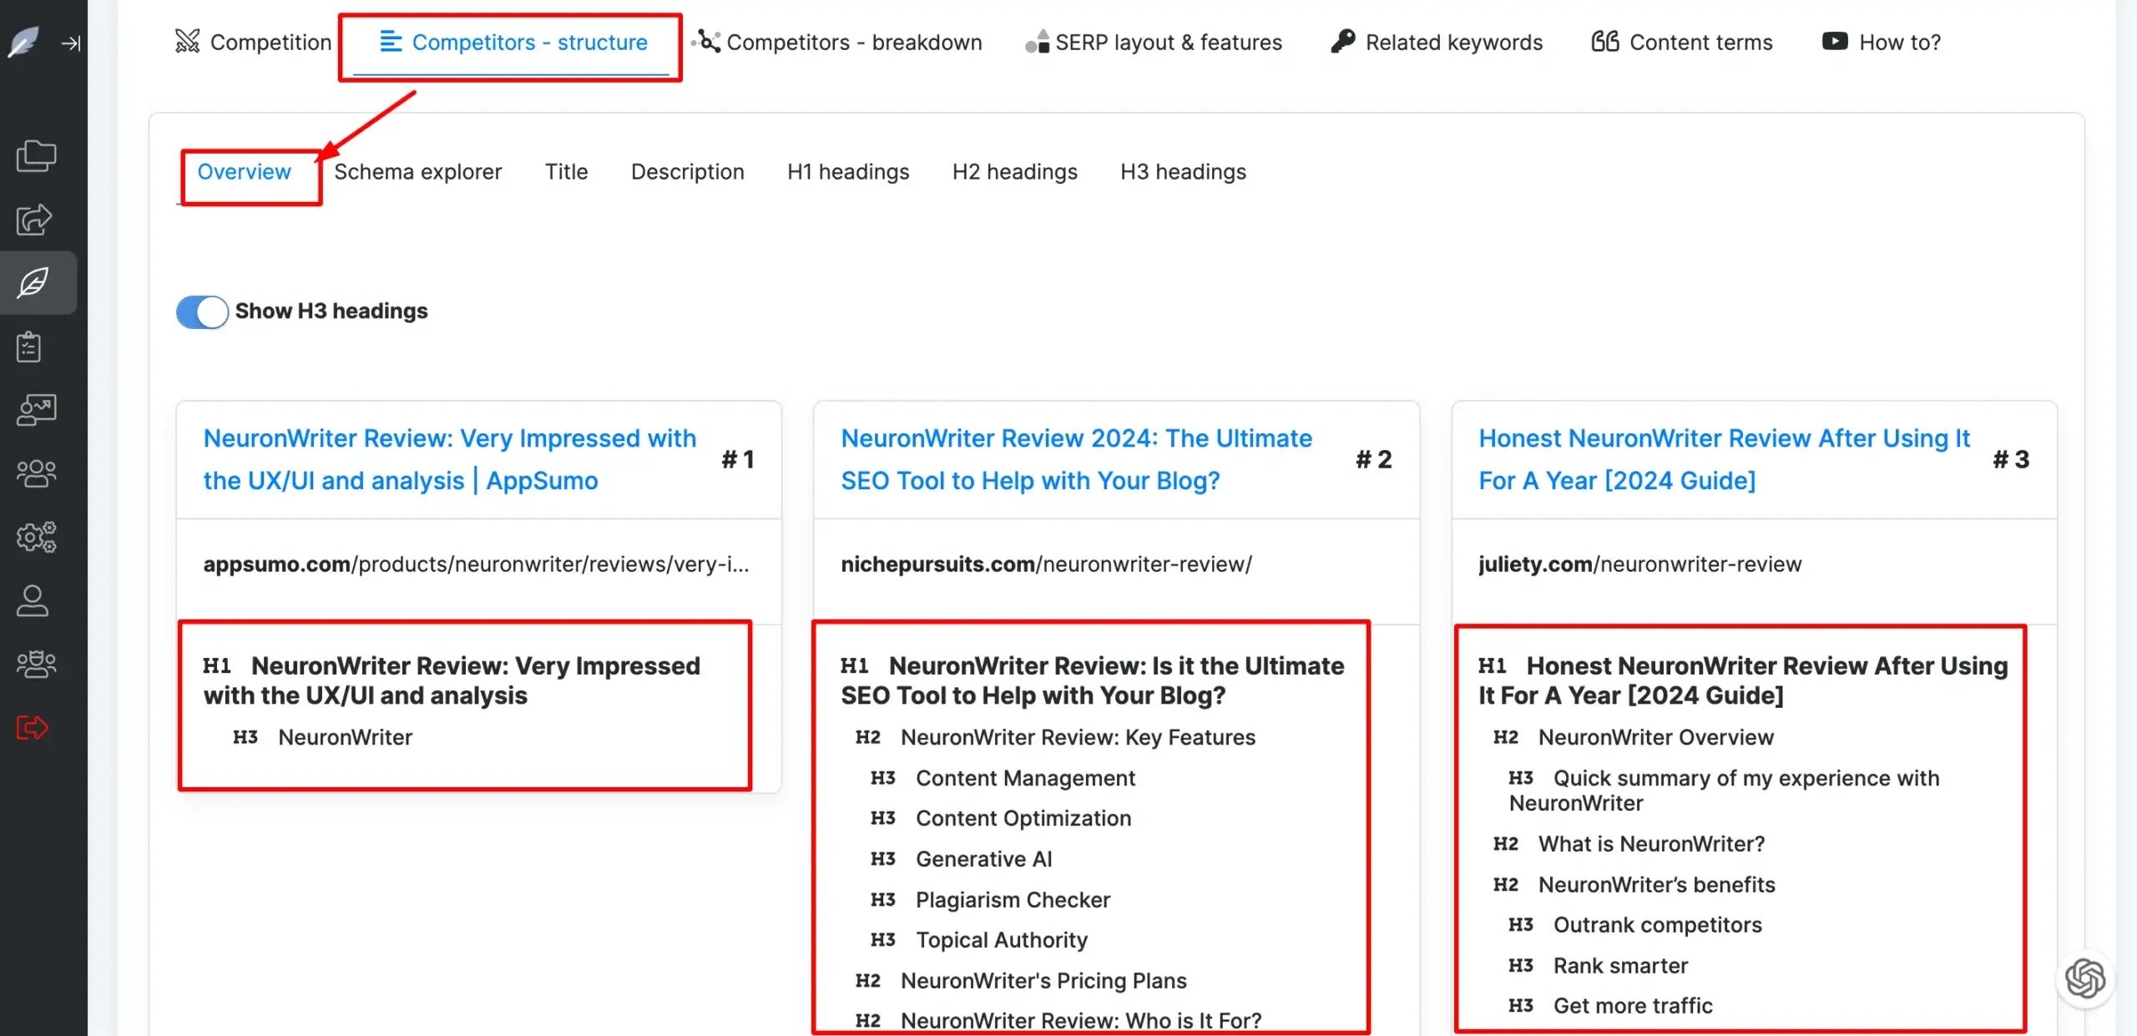Open the team users group icon
Image resolution: width=2137 pixels, height=1036 pixels.
pyautogui.click(x=36, y=473)
